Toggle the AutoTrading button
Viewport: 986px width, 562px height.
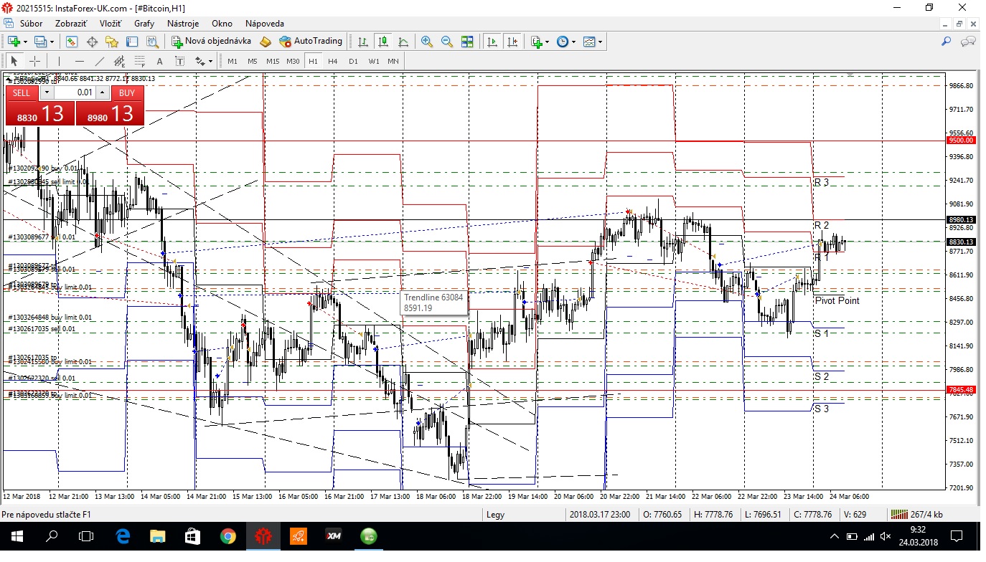[x=311, y=42]
